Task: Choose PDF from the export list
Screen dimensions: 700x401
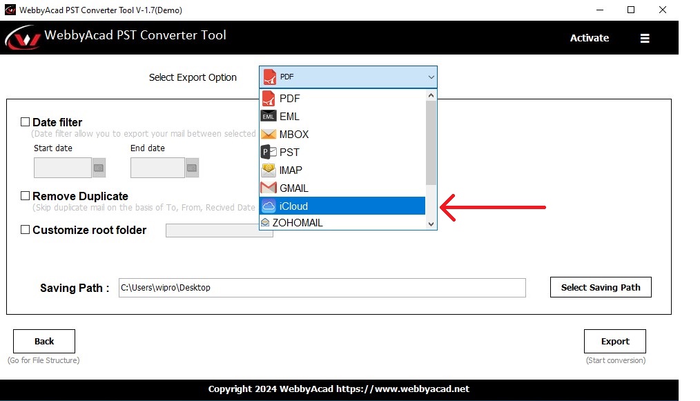Action: (x=342, y=98)
